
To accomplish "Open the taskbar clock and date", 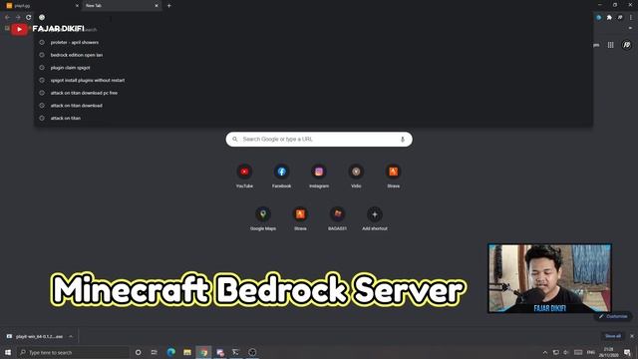I will click(x=609, y=352).
